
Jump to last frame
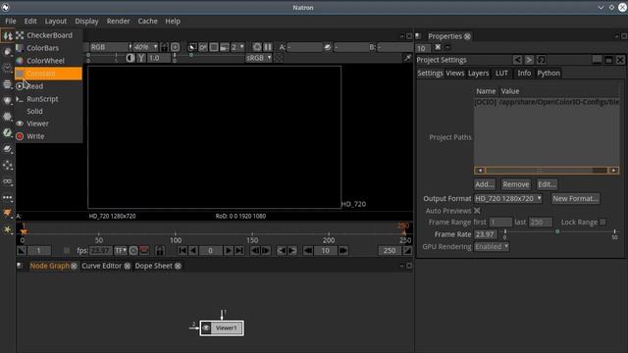click(239, 251)
